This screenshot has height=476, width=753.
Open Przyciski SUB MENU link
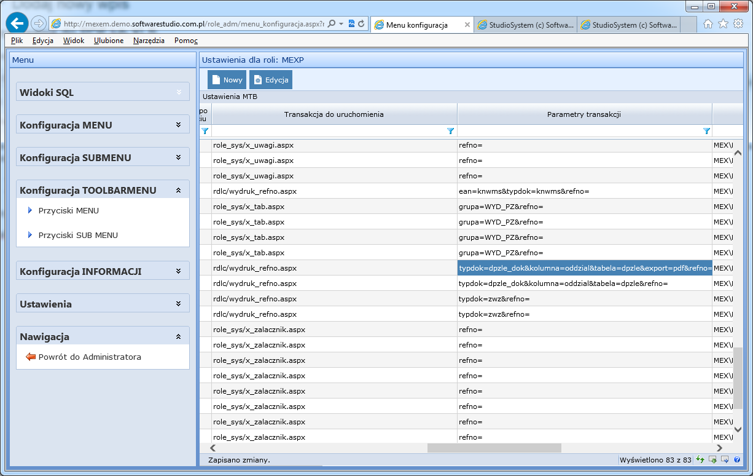(78, 235)
